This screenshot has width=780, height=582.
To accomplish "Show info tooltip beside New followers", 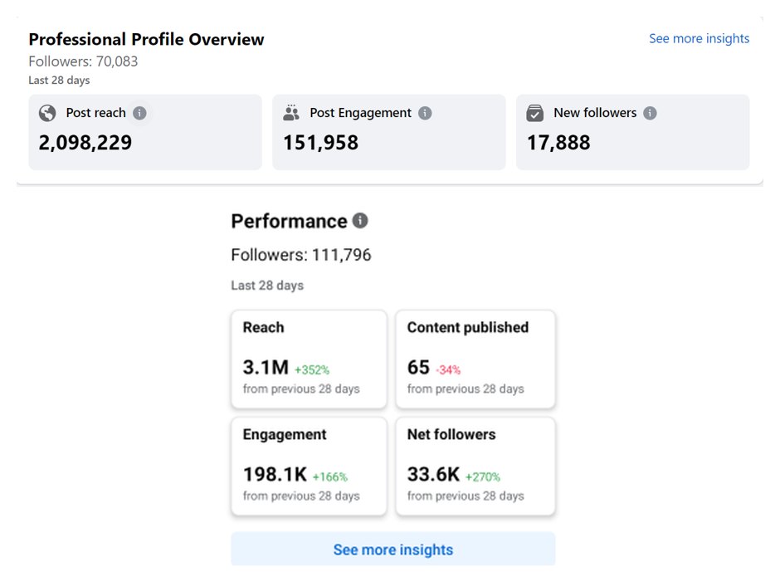I will (x=651, y=113).
